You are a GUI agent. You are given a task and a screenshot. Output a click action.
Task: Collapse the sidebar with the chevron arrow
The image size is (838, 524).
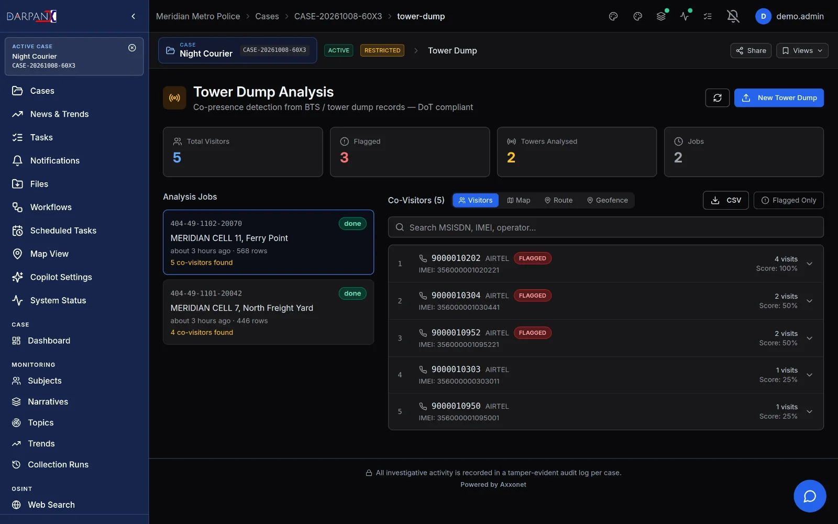[x=134, y=16]
